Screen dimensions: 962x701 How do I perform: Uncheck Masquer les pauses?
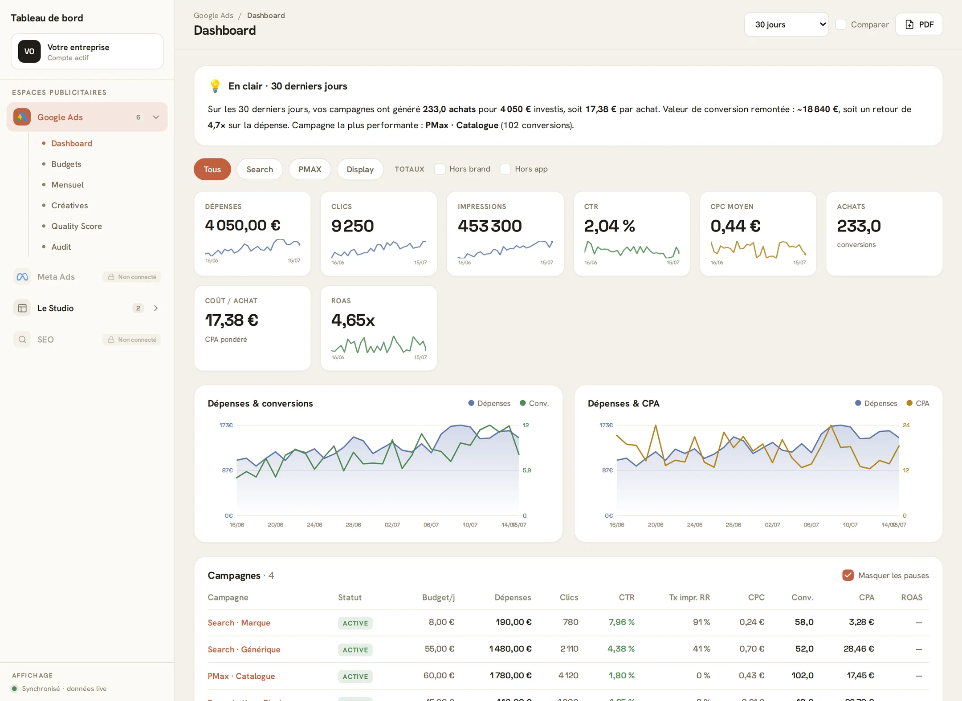point(848,575)
